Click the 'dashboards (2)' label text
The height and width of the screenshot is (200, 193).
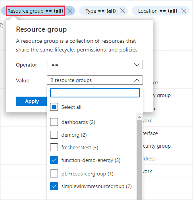click(x=78, y=122)
